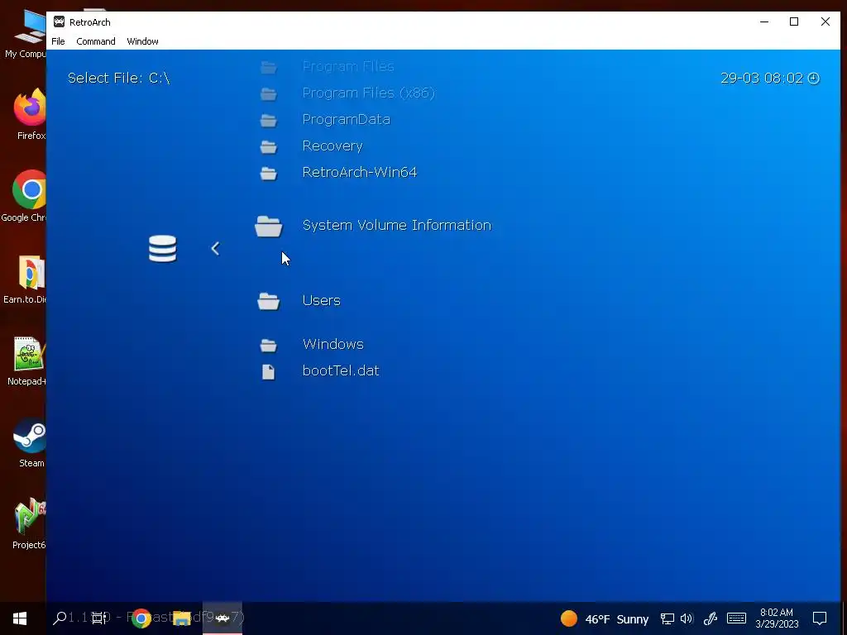847x635 pixels.
Task: Click the RetroArch title bar logo icon
Action: (59, 21)
